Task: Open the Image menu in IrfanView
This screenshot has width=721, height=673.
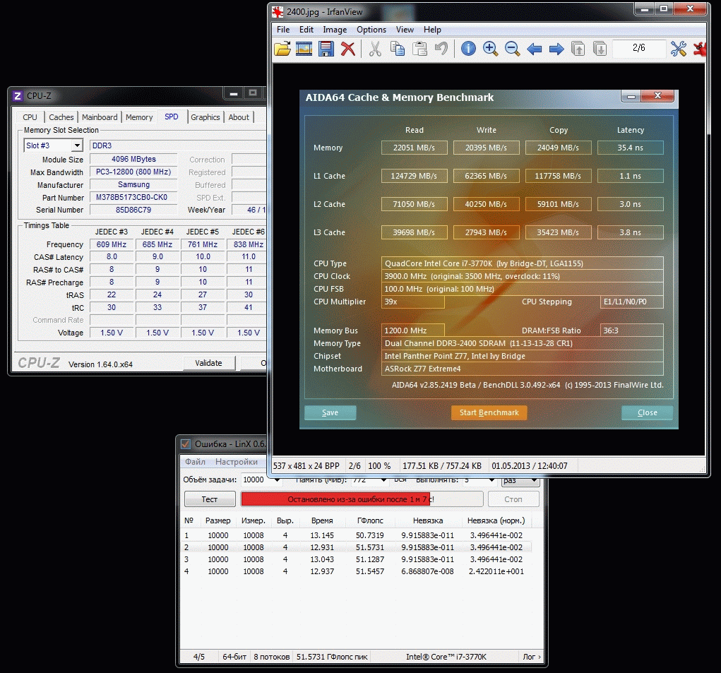Action: (335, 30)
